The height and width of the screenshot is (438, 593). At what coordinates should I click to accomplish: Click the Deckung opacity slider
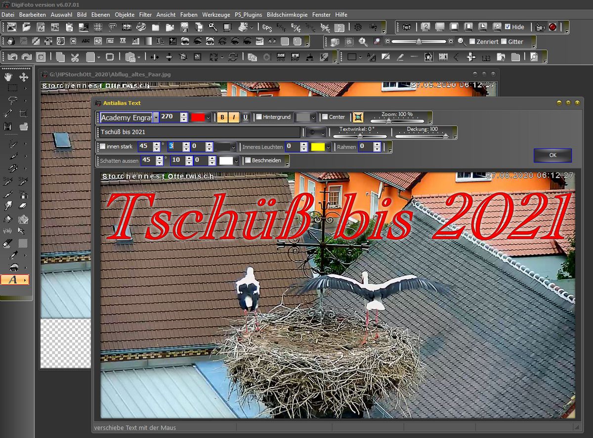coord(422,135)
